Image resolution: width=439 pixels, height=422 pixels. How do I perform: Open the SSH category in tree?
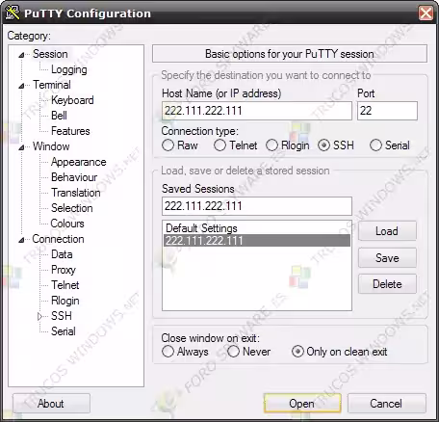point(62,316)
